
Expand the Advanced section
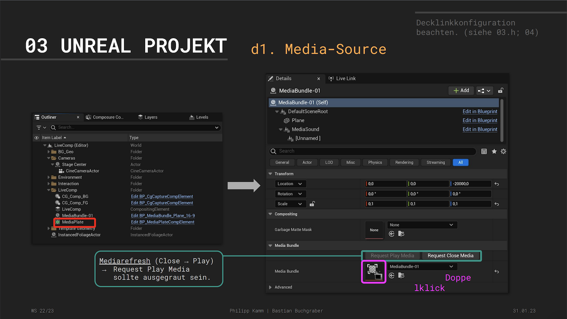pyautogui.click(x=271, y=287)
